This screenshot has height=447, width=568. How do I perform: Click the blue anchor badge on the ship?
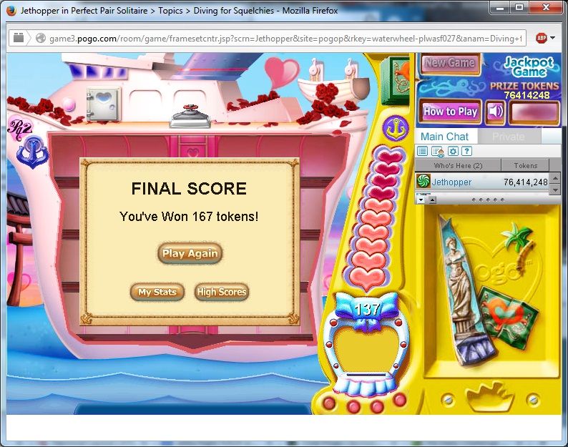(33, 152)
